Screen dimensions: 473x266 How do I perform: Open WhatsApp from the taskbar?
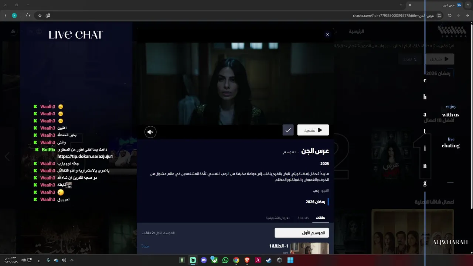(x=225, y=260)
